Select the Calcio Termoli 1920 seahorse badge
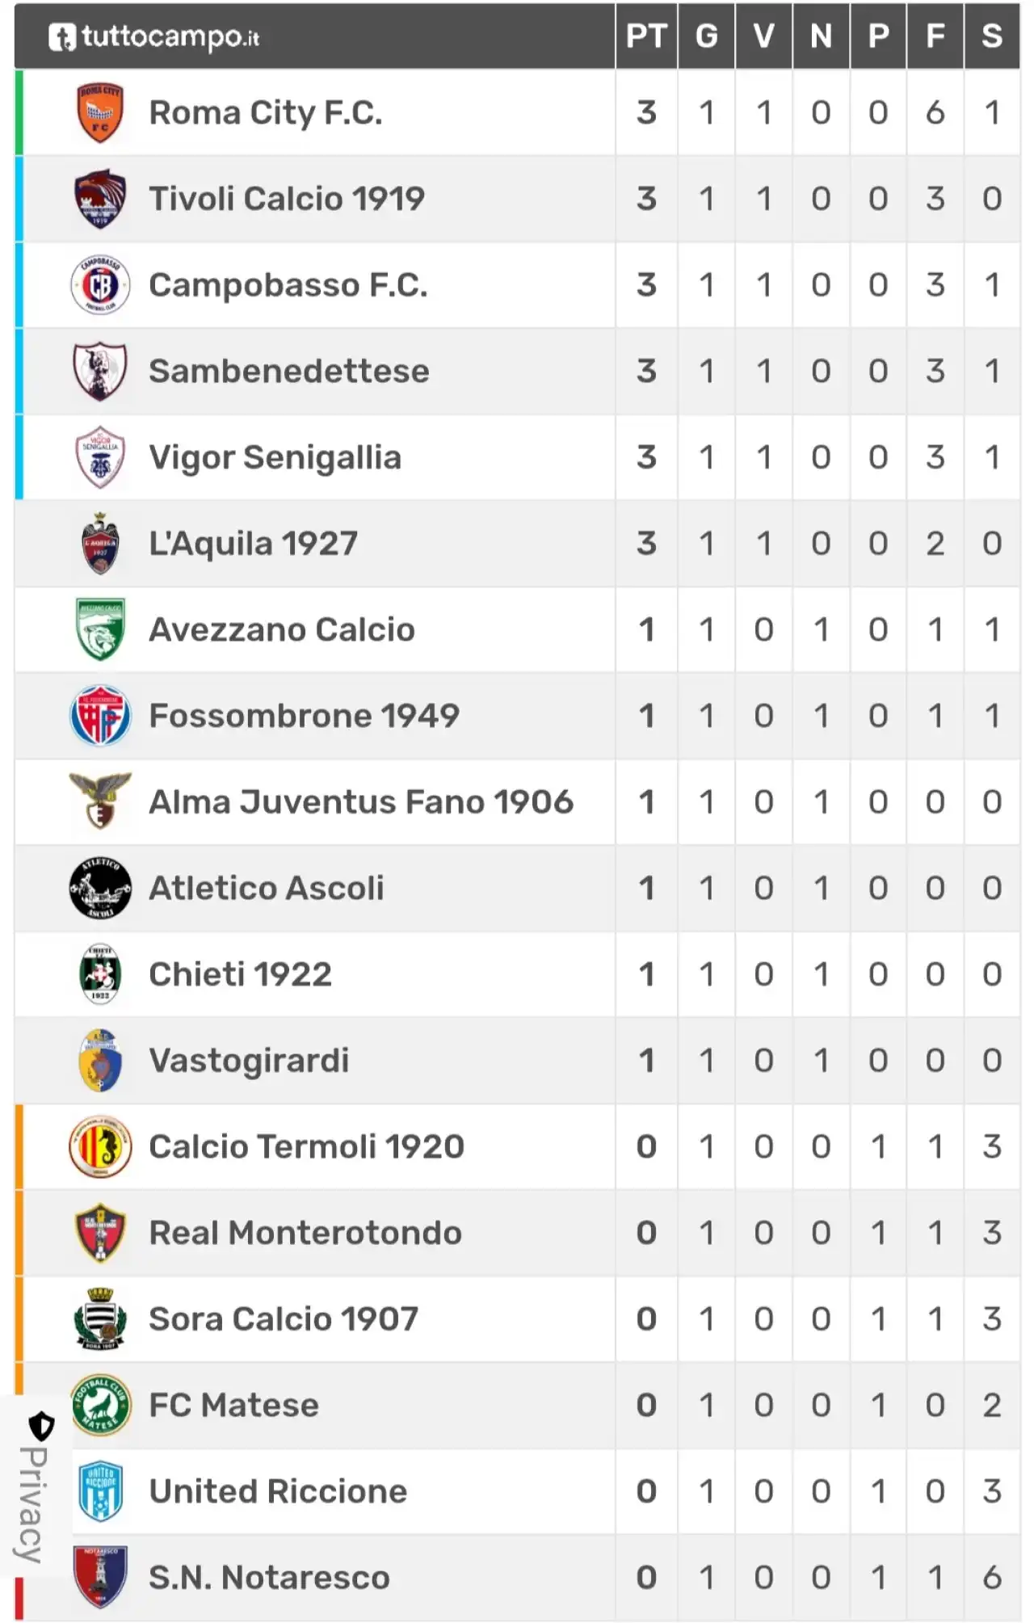The image size is (1034, 1623). point(99,1146)
